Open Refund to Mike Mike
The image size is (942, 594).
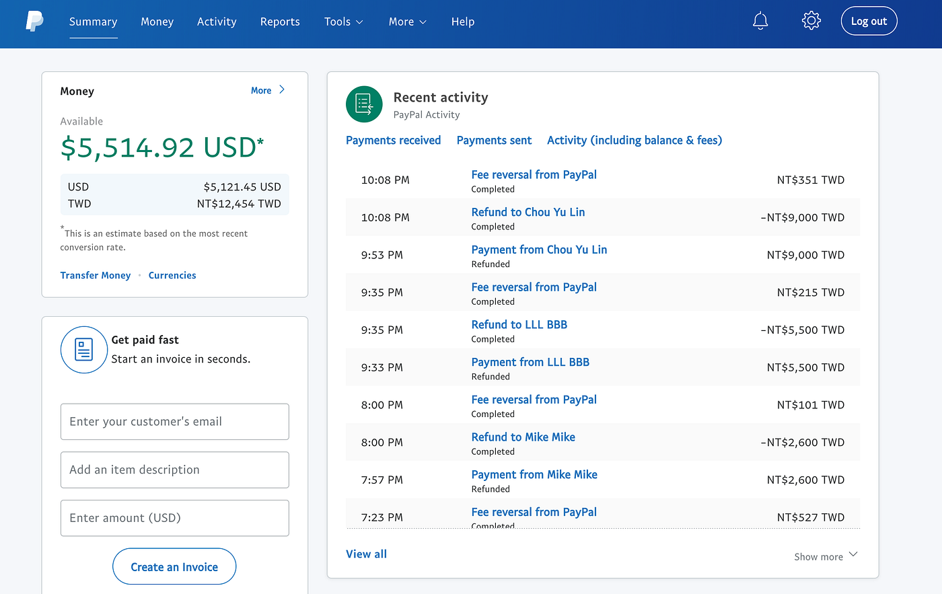point(523,437)
